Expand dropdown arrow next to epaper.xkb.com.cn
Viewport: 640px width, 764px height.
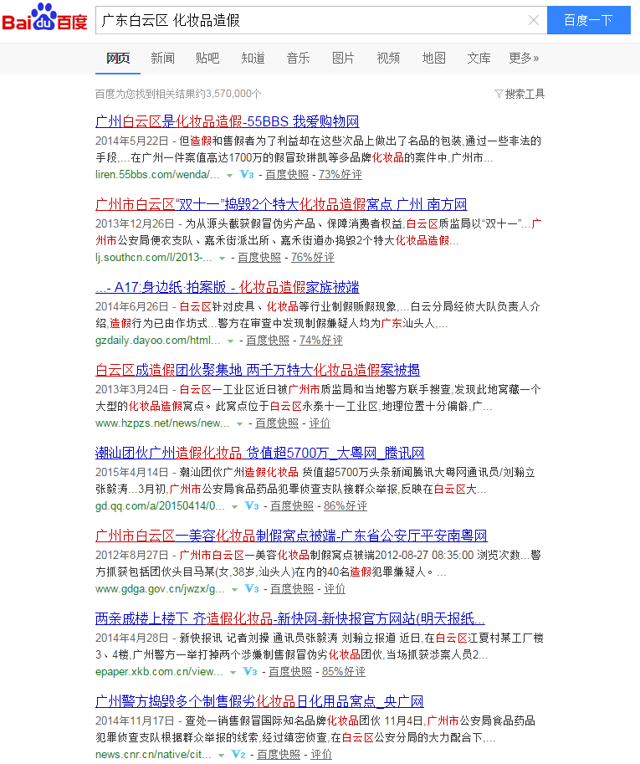233,673
